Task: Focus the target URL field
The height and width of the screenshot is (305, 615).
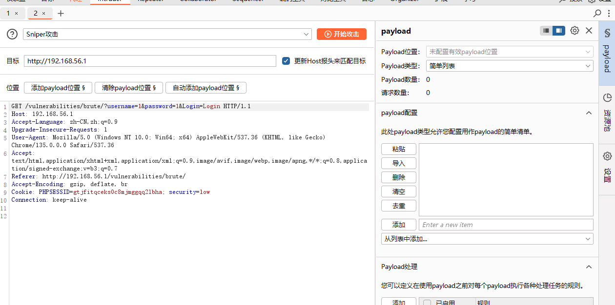Action: pos(150,61)
